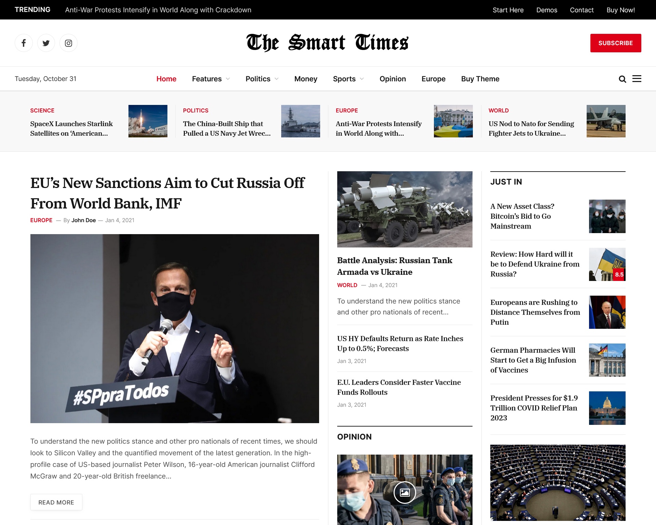Open China-Built Ship article headline

tap(227, 129)
